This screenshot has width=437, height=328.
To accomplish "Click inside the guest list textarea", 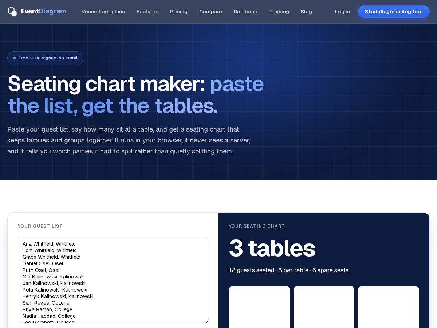I will coord(113,280).
